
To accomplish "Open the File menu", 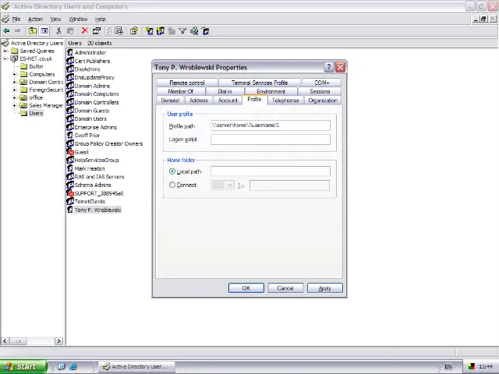I will (x=16, y=19).
